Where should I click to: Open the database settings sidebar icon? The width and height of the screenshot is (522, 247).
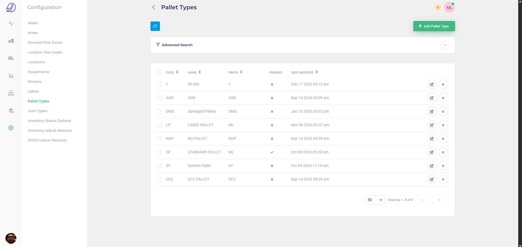[11, 111]
